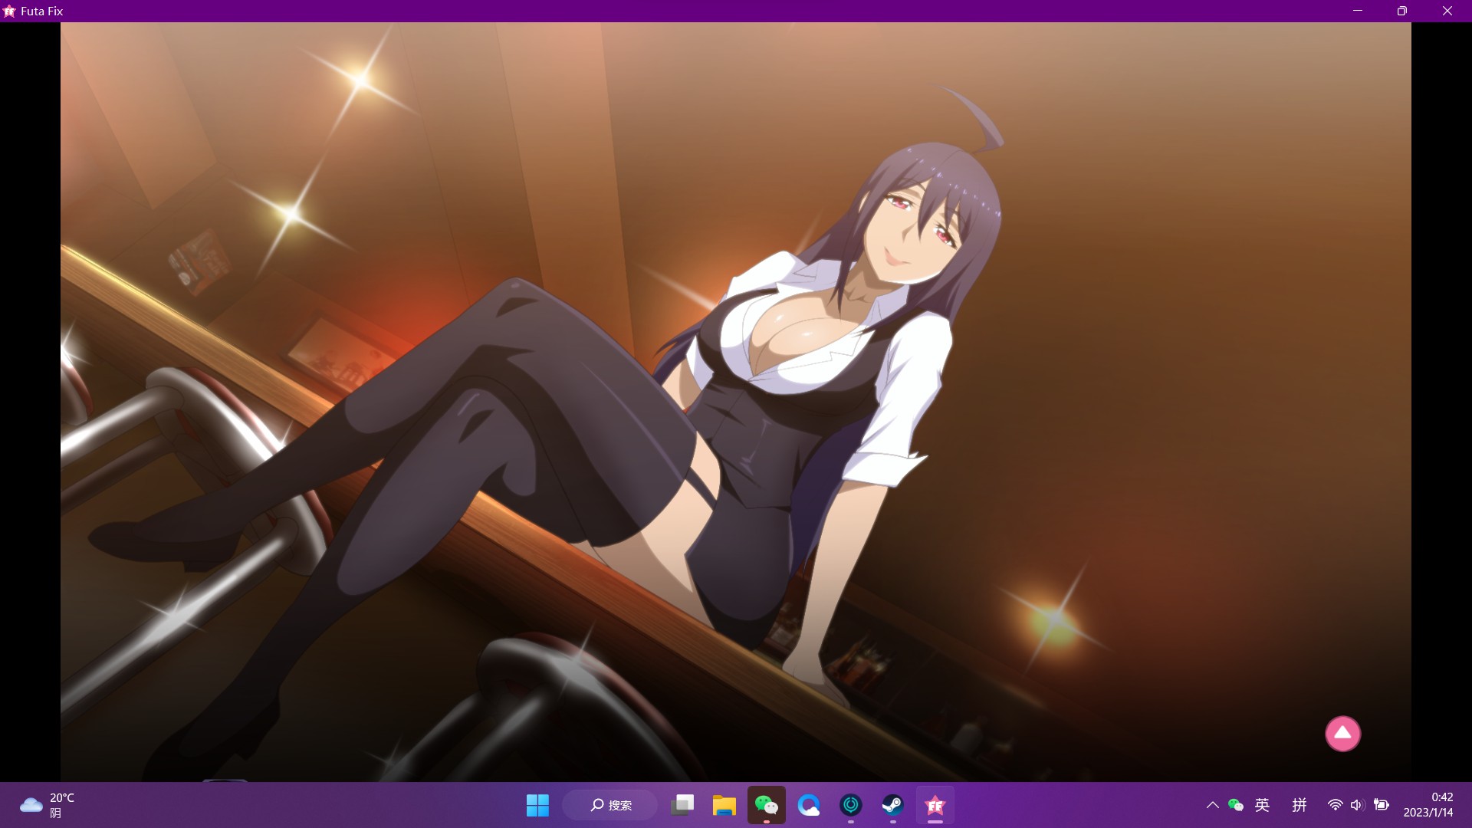
Task: Expand hidden system tray icons
Action: 1212,805
